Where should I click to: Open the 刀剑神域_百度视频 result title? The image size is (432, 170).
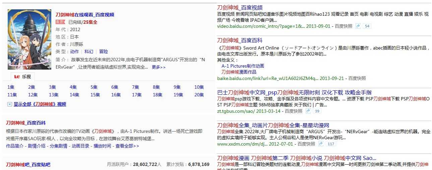click(240, 8)
